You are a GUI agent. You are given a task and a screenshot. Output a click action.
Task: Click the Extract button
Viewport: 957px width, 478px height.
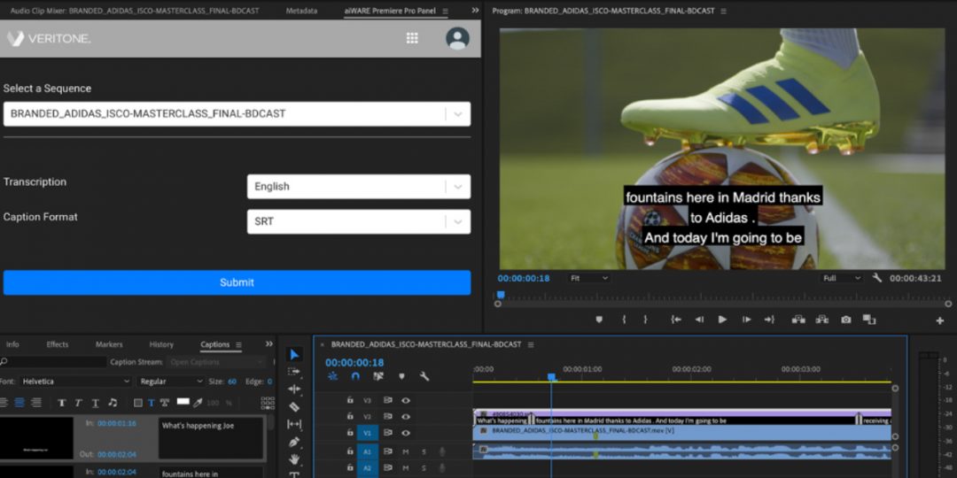822,320
